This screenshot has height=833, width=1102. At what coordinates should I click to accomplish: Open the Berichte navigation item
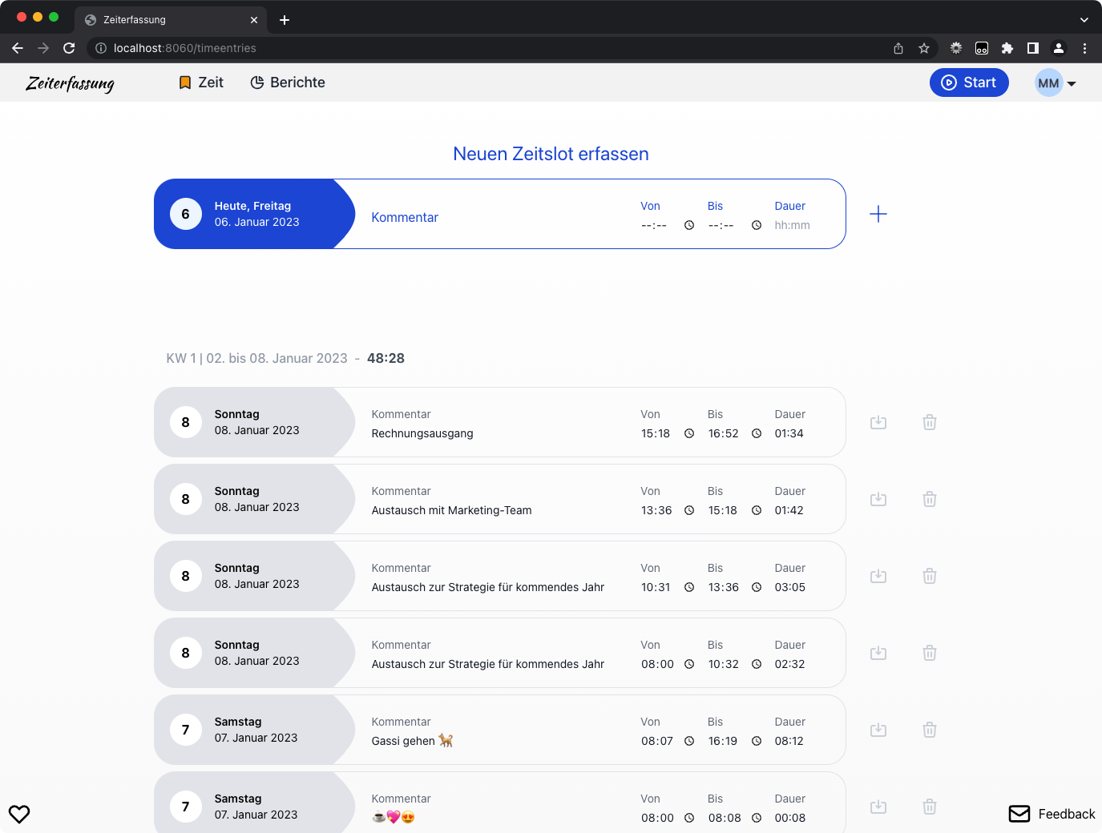(288, 82)
